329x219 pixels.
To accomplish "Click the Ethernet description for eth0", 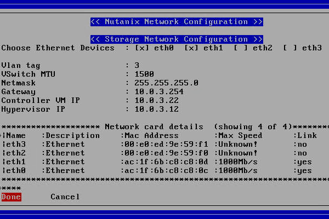I will pyautogui.click(x=65, y=171).
